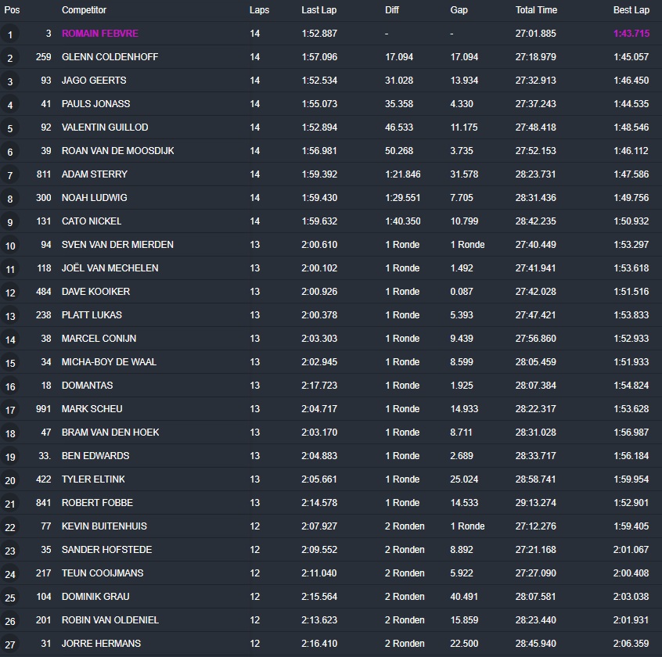The width and height of the screenshot is (662, 657).
Task: Click the Diff column header
Action: (392, 10)
